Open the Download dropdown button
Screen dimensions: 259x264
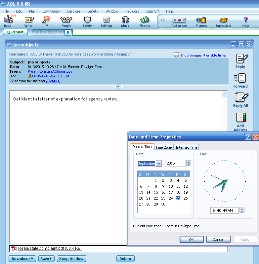[x=22, y=259]
